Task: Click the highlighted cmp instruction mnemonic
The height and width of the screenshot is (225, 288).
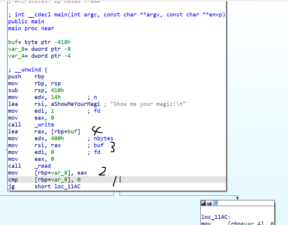Action: pyautogui.click(x=13, y=180)
